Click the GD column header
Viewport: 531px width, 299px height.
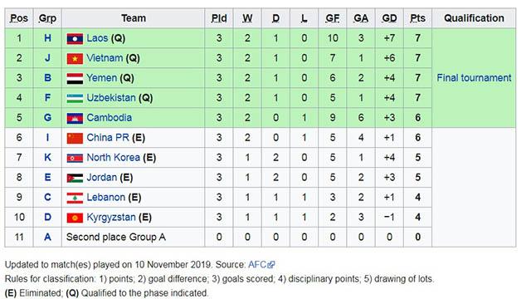[389, 18]
